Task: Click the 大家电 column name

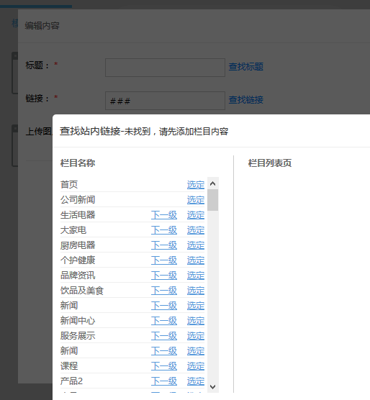Action: [x=73, y=230]
